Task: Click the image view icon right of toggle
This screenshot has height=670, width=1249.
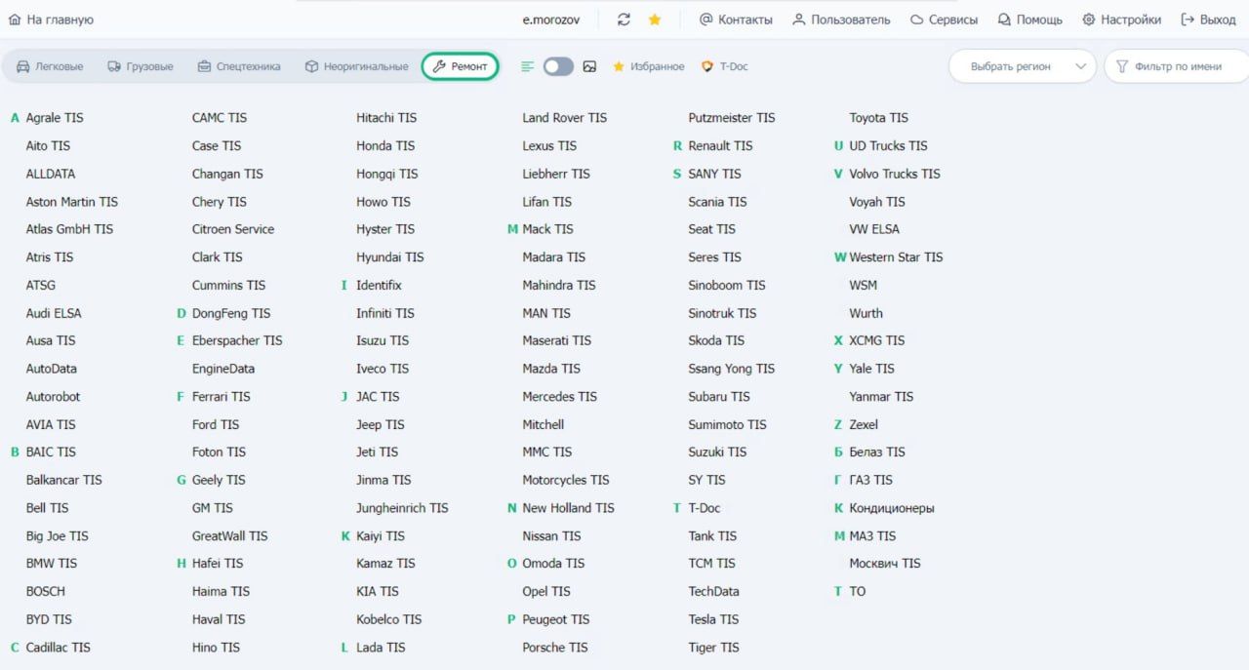Action: pyautogui.click(x=589, y=66)
